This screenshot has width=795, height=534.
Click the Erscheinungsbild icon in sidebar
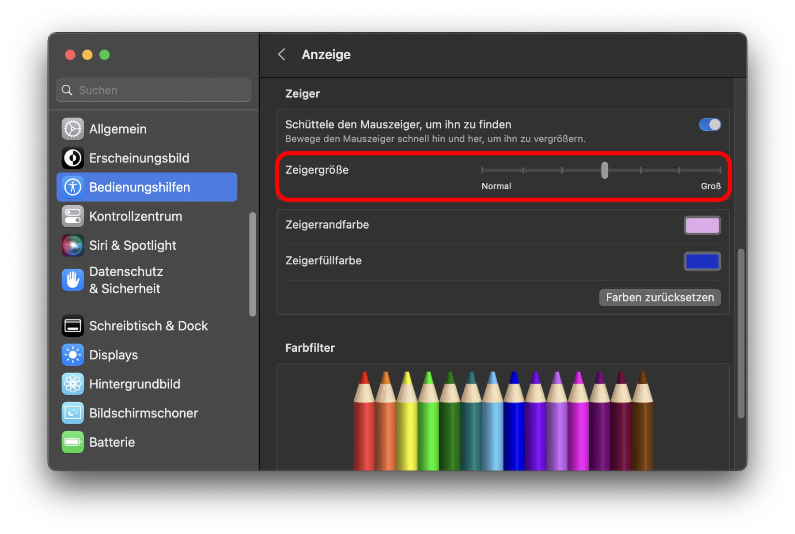[x=72, y=158]
